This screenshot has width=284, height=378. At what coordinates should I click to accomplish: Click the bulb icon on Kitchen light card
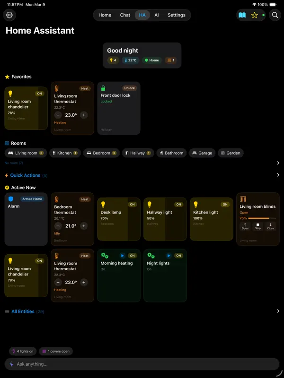[196, 204]
